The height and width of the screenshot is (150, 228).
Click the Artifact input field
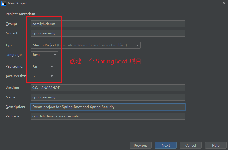click(x=108, y=33)
